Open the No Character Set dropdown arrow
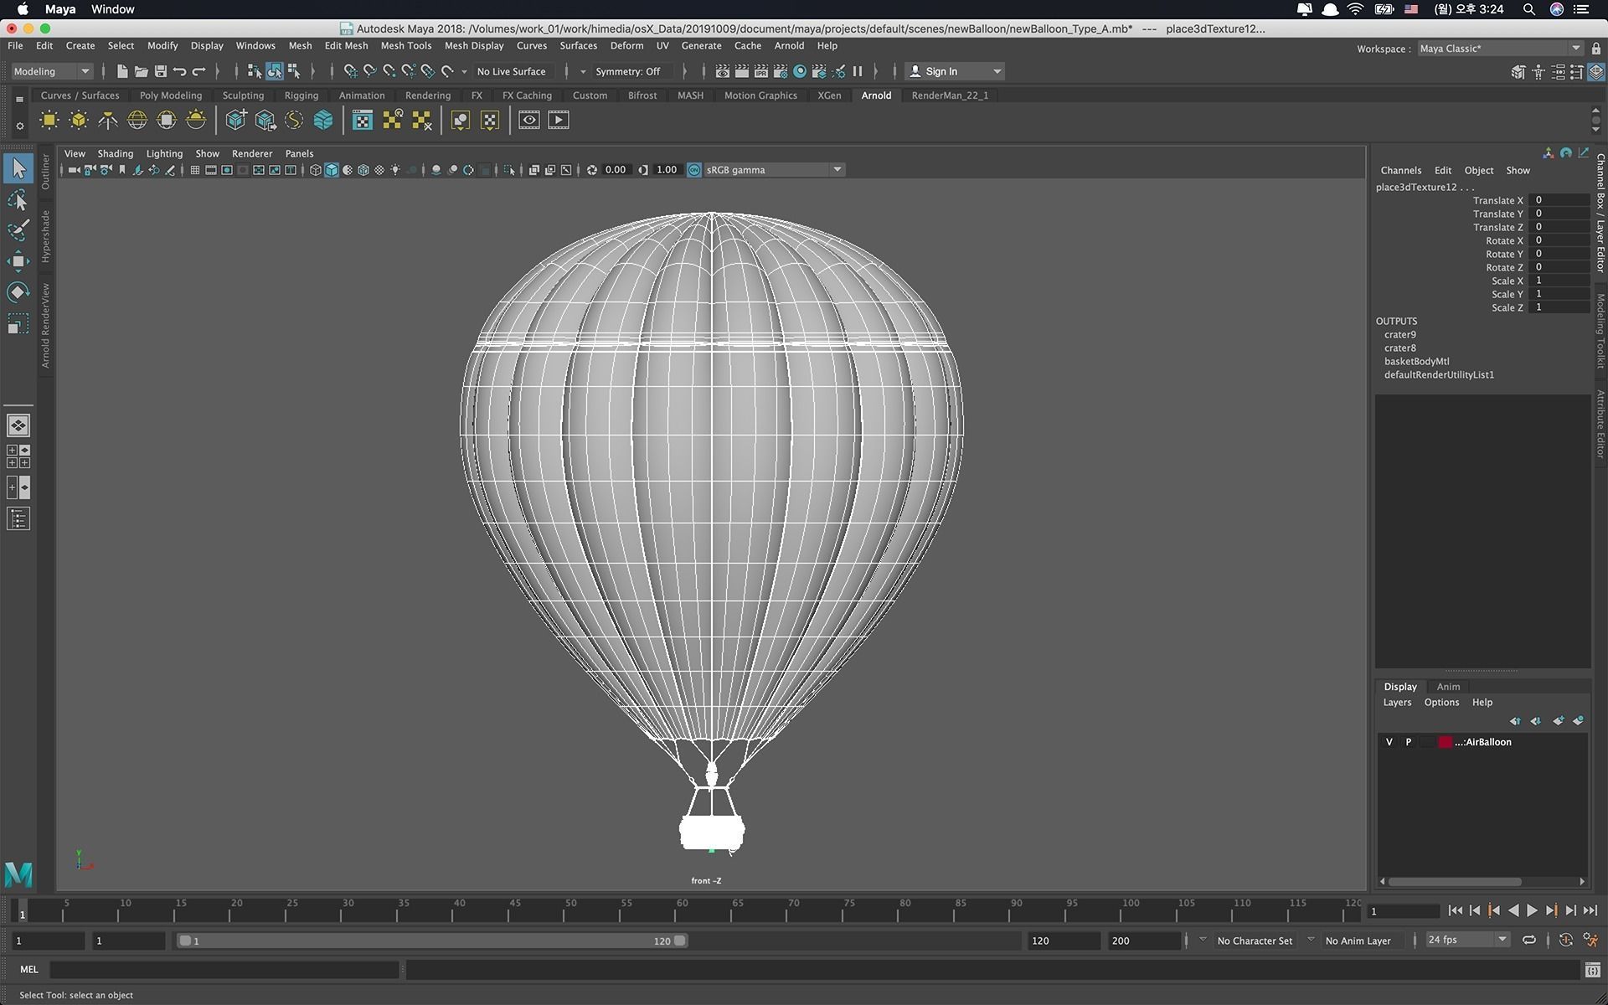 point(1203,940)
